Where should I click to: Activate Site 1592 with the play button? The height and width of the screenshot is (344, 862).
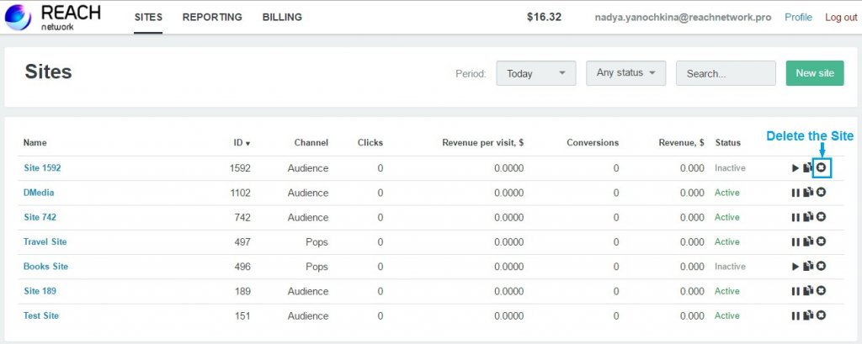tap(795, 168)
